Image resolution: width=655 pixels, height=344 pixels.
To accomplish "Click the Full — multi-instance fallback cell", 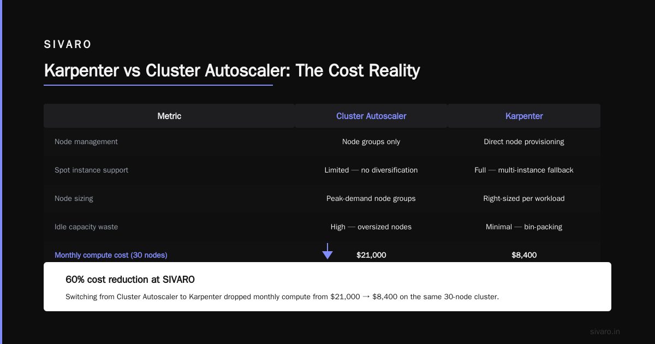I will [524, 170].
